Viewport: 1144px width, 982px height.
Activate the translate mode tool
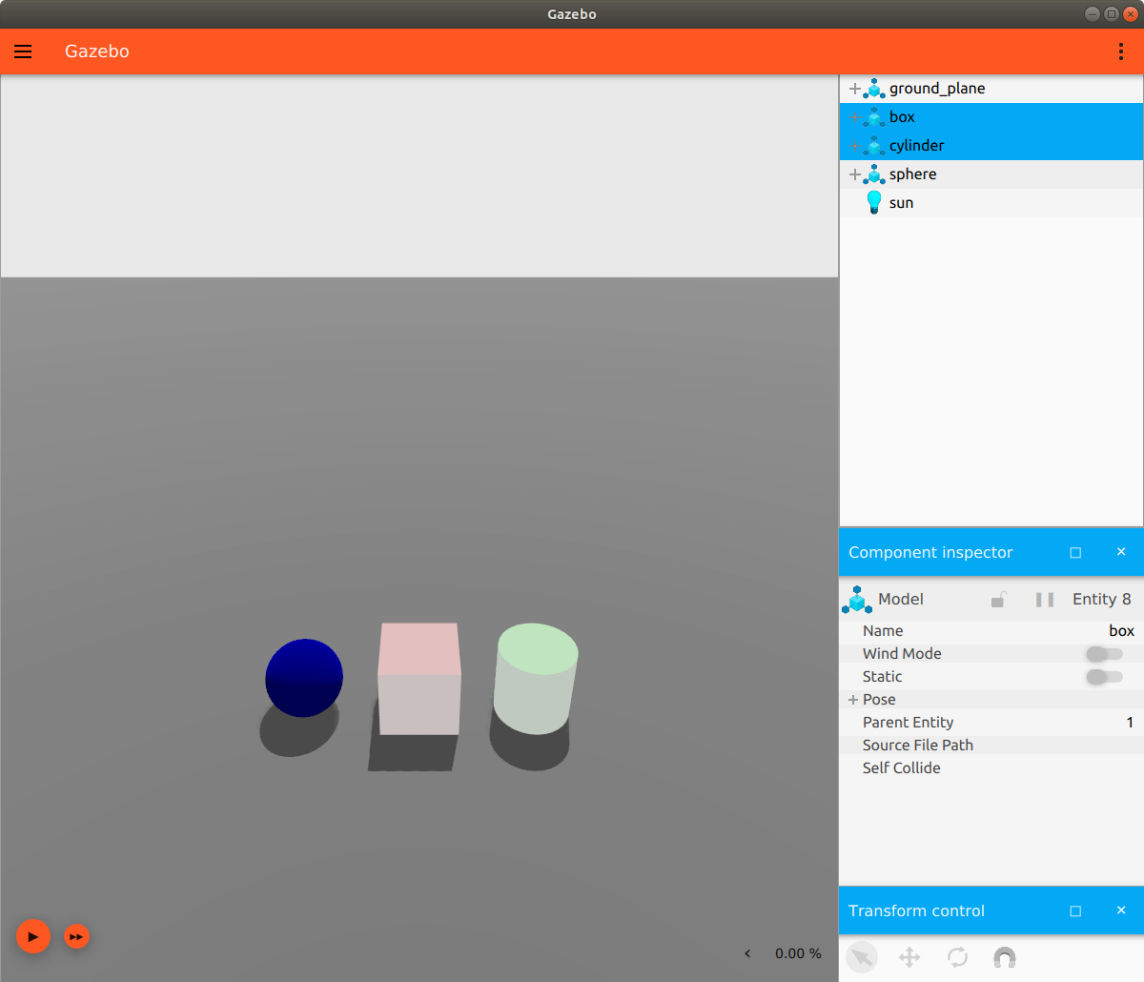pyautogui.click(x=909, y=957)
